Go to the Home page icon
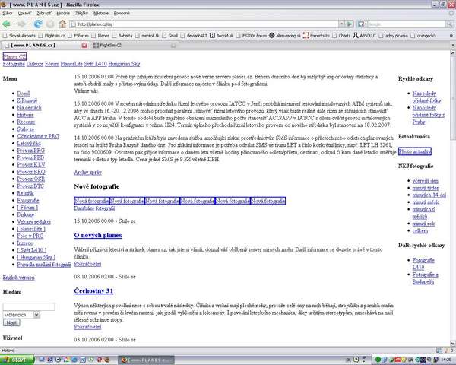Viewport: 456px width, 365px height. pos(62,24)
